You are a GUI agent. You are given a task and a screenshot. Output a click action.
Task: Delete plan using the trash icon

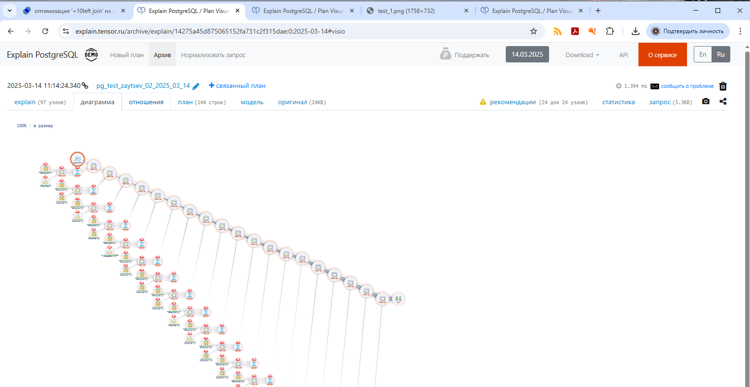click(723, 86)
